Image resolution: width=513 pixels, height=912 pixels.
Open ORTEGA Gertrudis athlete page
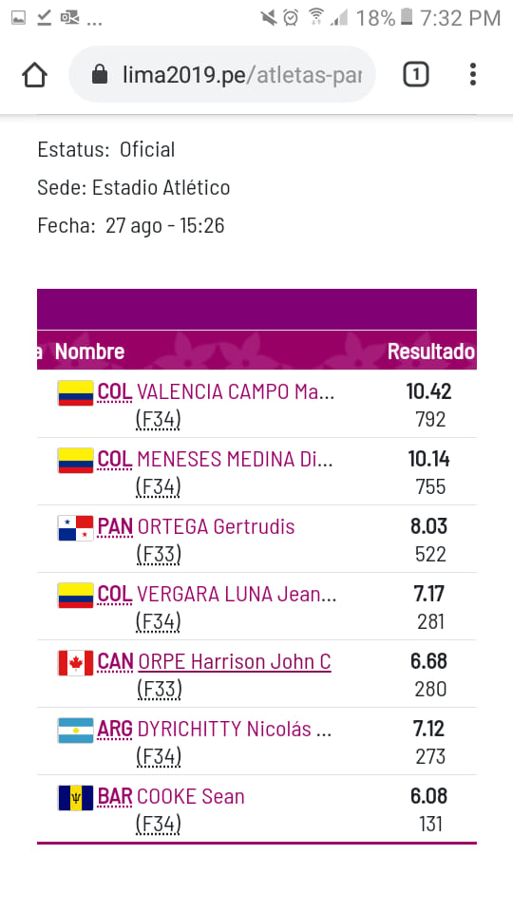coord(217,527)
